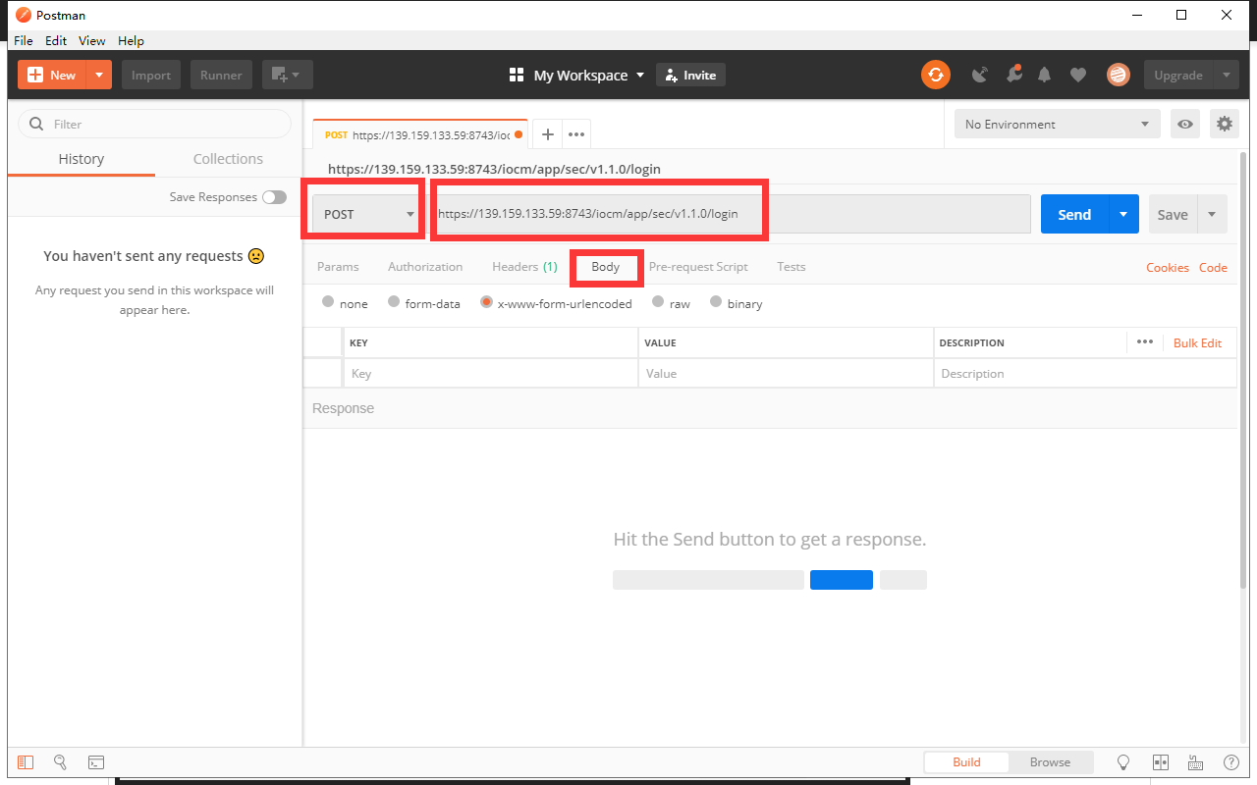Screen dimensions: 1257x785
Task: Click the Invite button
Action: (x=690, y=75)
